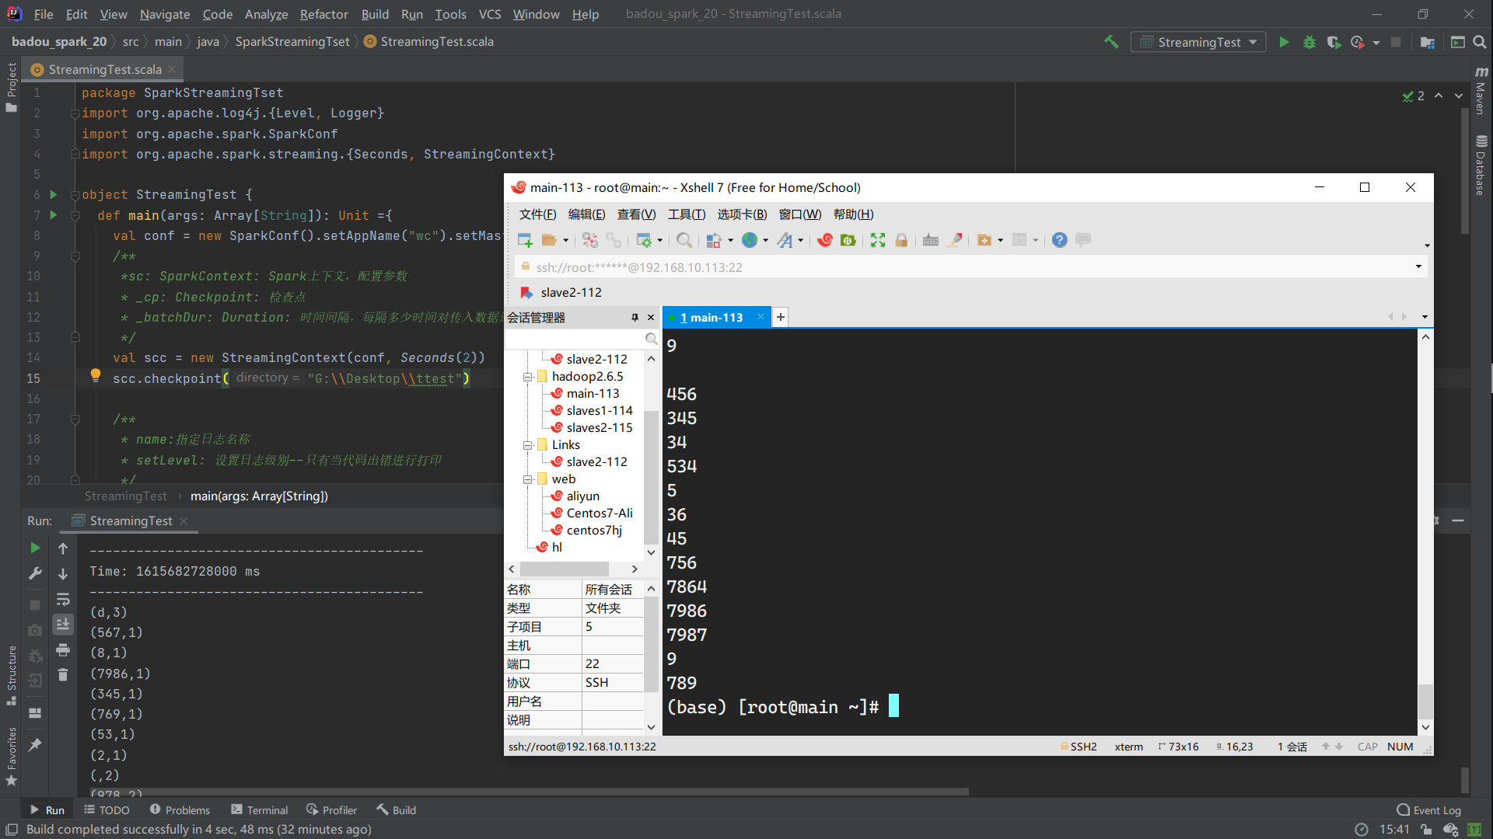
Task: Open the 文件(F) menu in Xshell
Action: (x=537, y=214)
